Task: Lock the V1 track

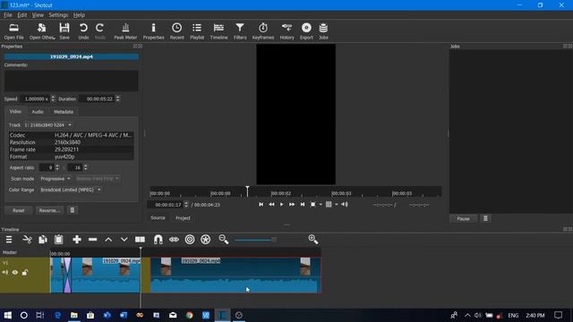Action: click(25, 272)
